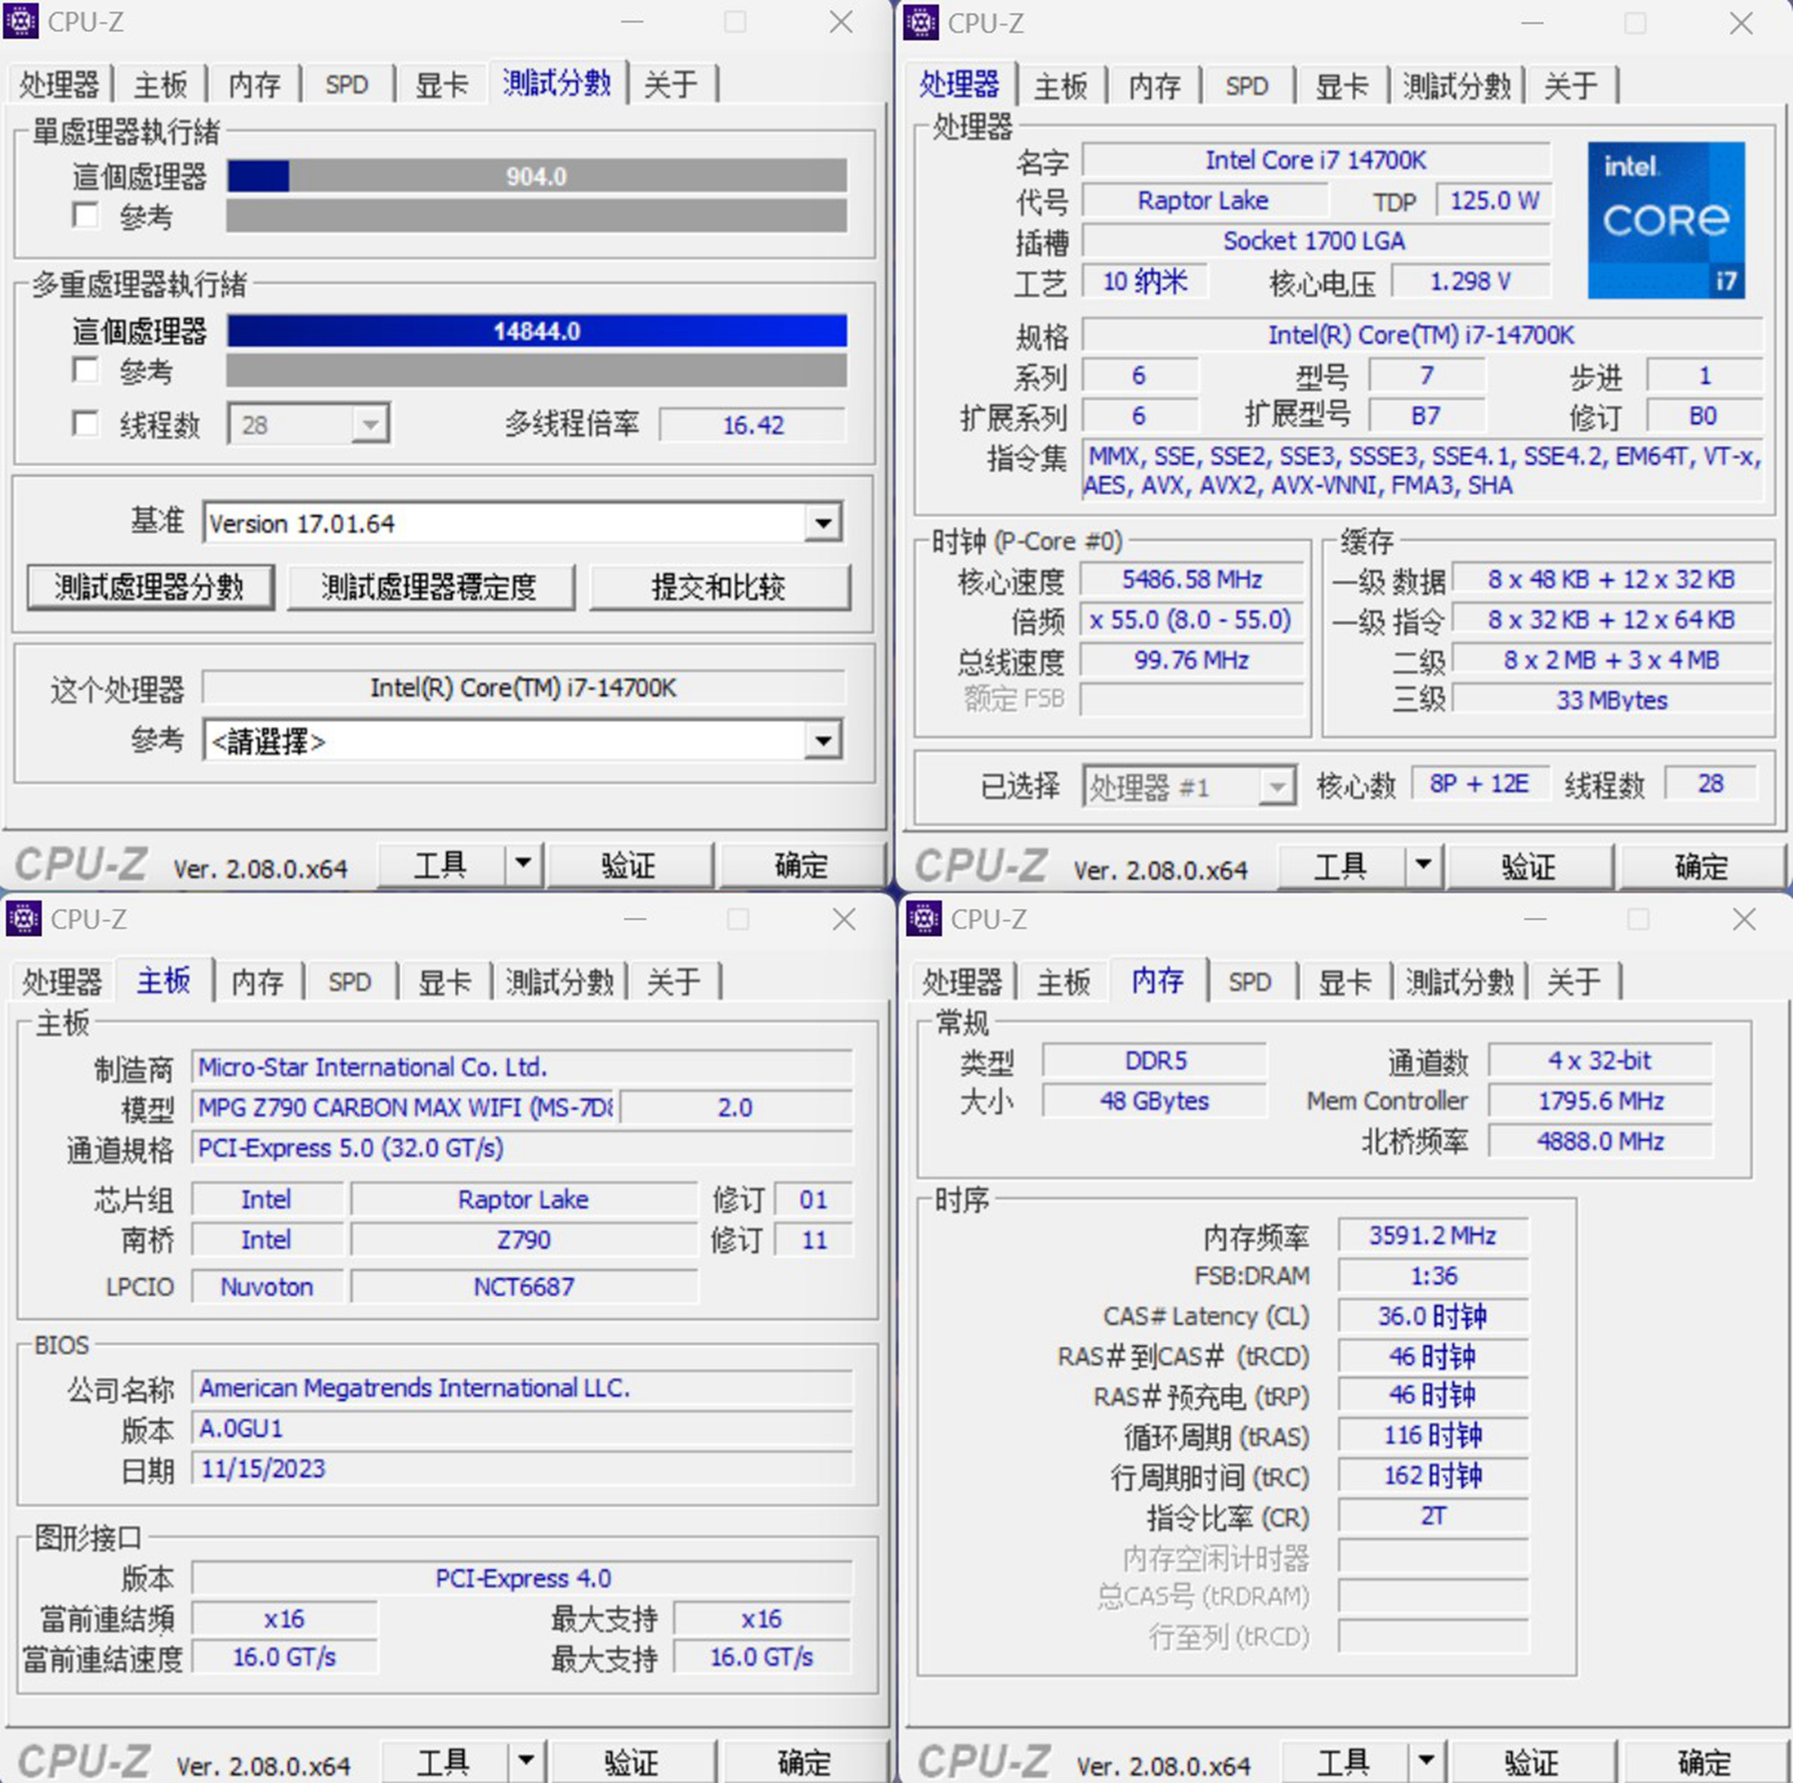The height and width of the screenshot is (1783, 1793).
Task: Click 測試處理器穩定度 button
Action: pos(430,587)
